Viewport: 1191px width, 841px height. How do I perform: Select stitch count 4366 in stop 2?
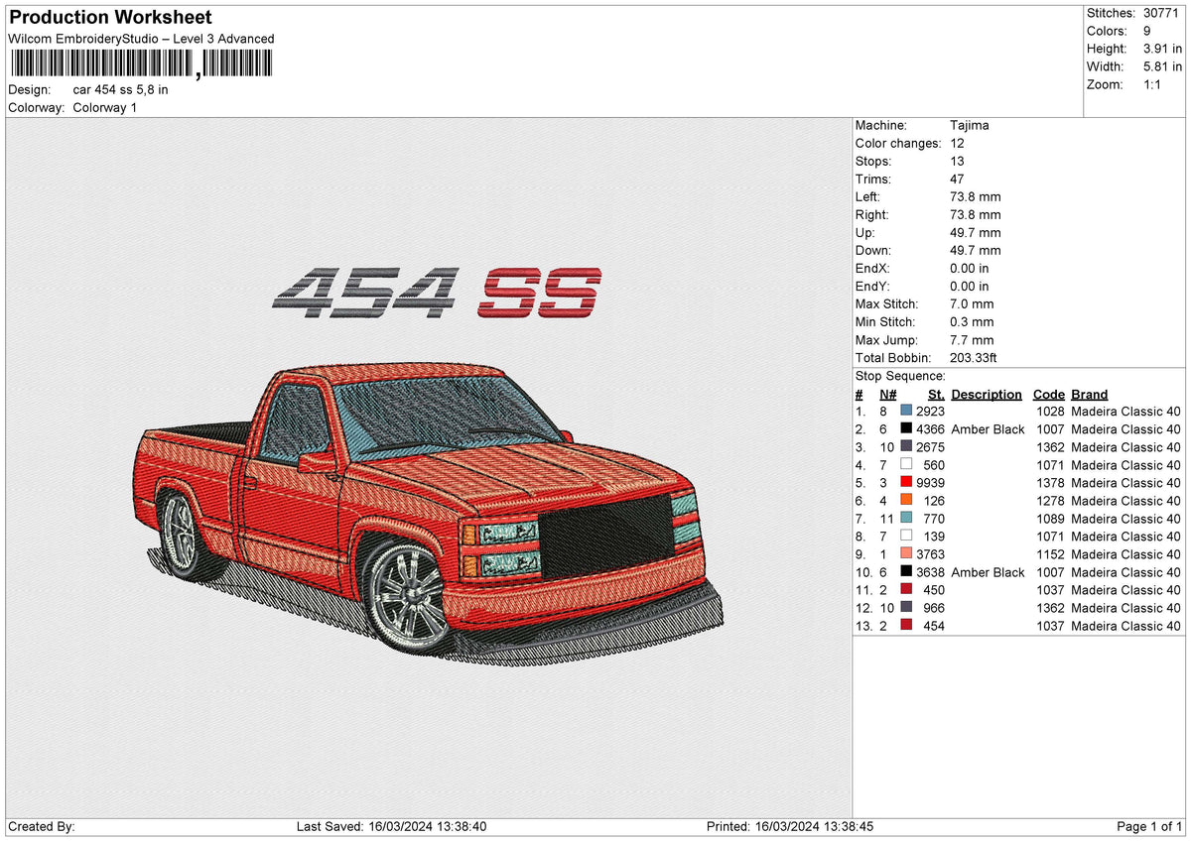coord(930,428)
